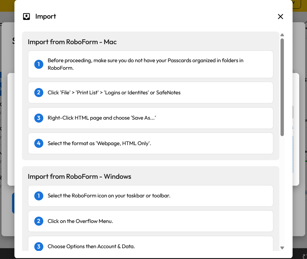Click the step 4 badge for Webpage HTML Only step
The height and width of the screenshot is (259, 307).
pos(38,143)
